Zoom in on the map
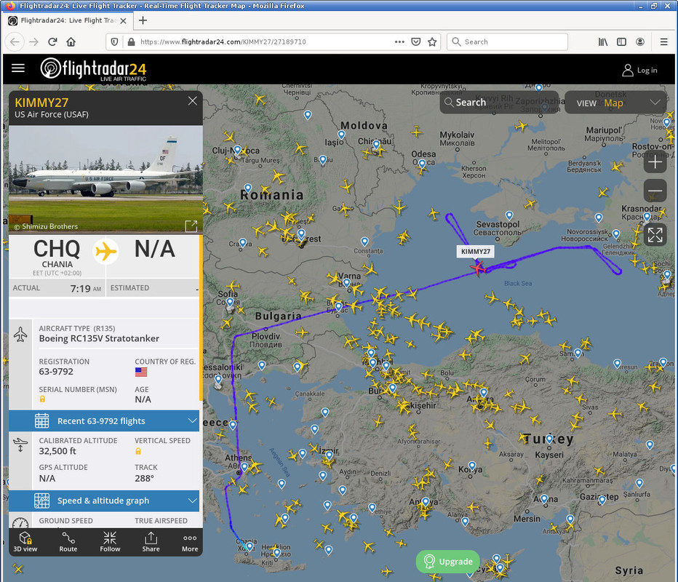Image resolution: width=678 pixels, height=582 pixels. (655, 162)
